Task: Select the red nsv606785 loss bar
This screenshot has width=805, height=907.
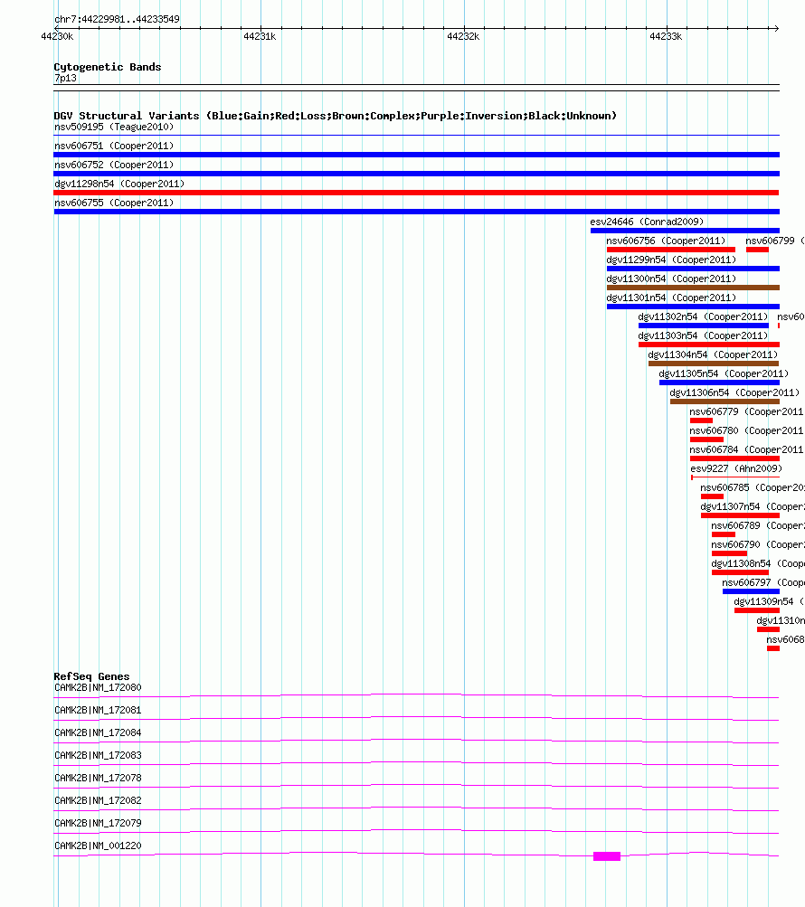Action: [712, 496]
